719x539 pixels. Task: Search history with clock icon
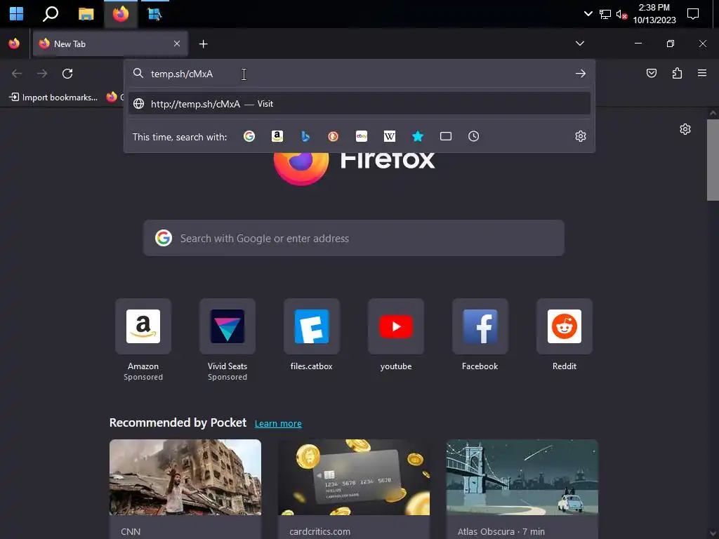474,136
